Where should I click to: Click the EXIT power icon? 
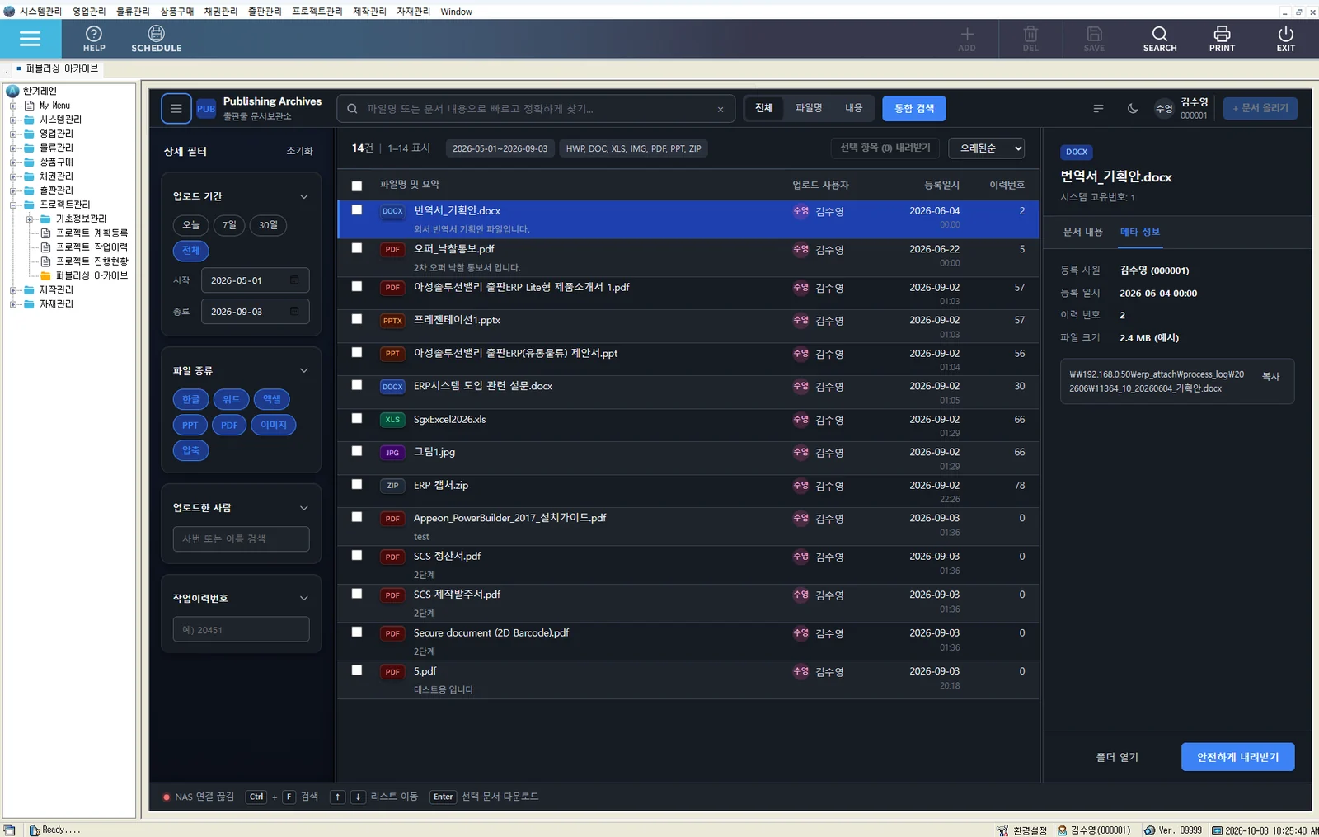coord(1285,38)
